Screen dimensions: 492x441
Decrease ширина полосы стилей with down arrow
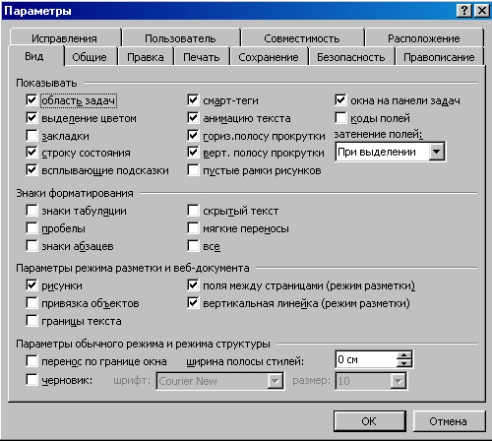click(x=403, y=363)
